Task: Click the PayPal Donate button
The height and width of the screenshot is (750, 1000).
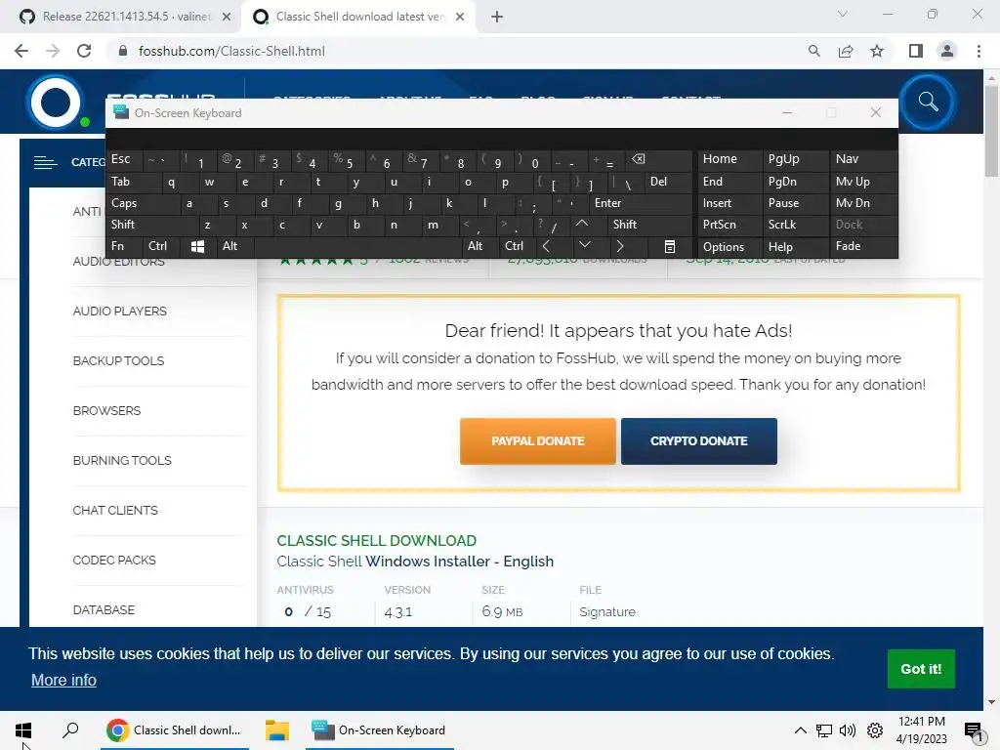Action: [x=538, y=441]
